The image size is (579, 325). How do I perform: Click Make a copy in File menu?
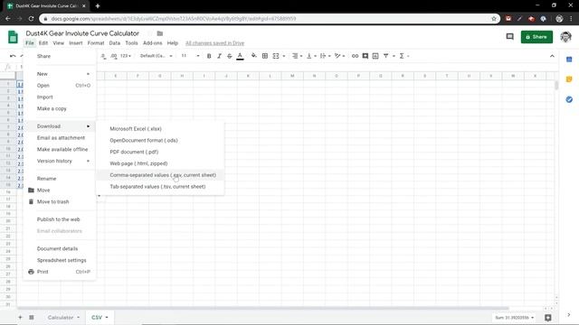coord(59,108)
